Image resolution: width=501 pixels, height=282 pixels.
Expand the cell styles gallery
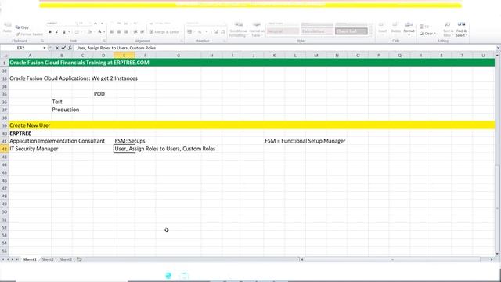tap(371, 34)
